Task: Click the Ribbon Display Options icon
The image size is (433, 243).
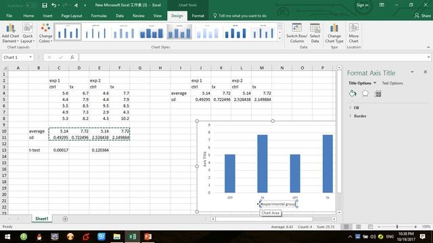Action: [x=382, y=5]
